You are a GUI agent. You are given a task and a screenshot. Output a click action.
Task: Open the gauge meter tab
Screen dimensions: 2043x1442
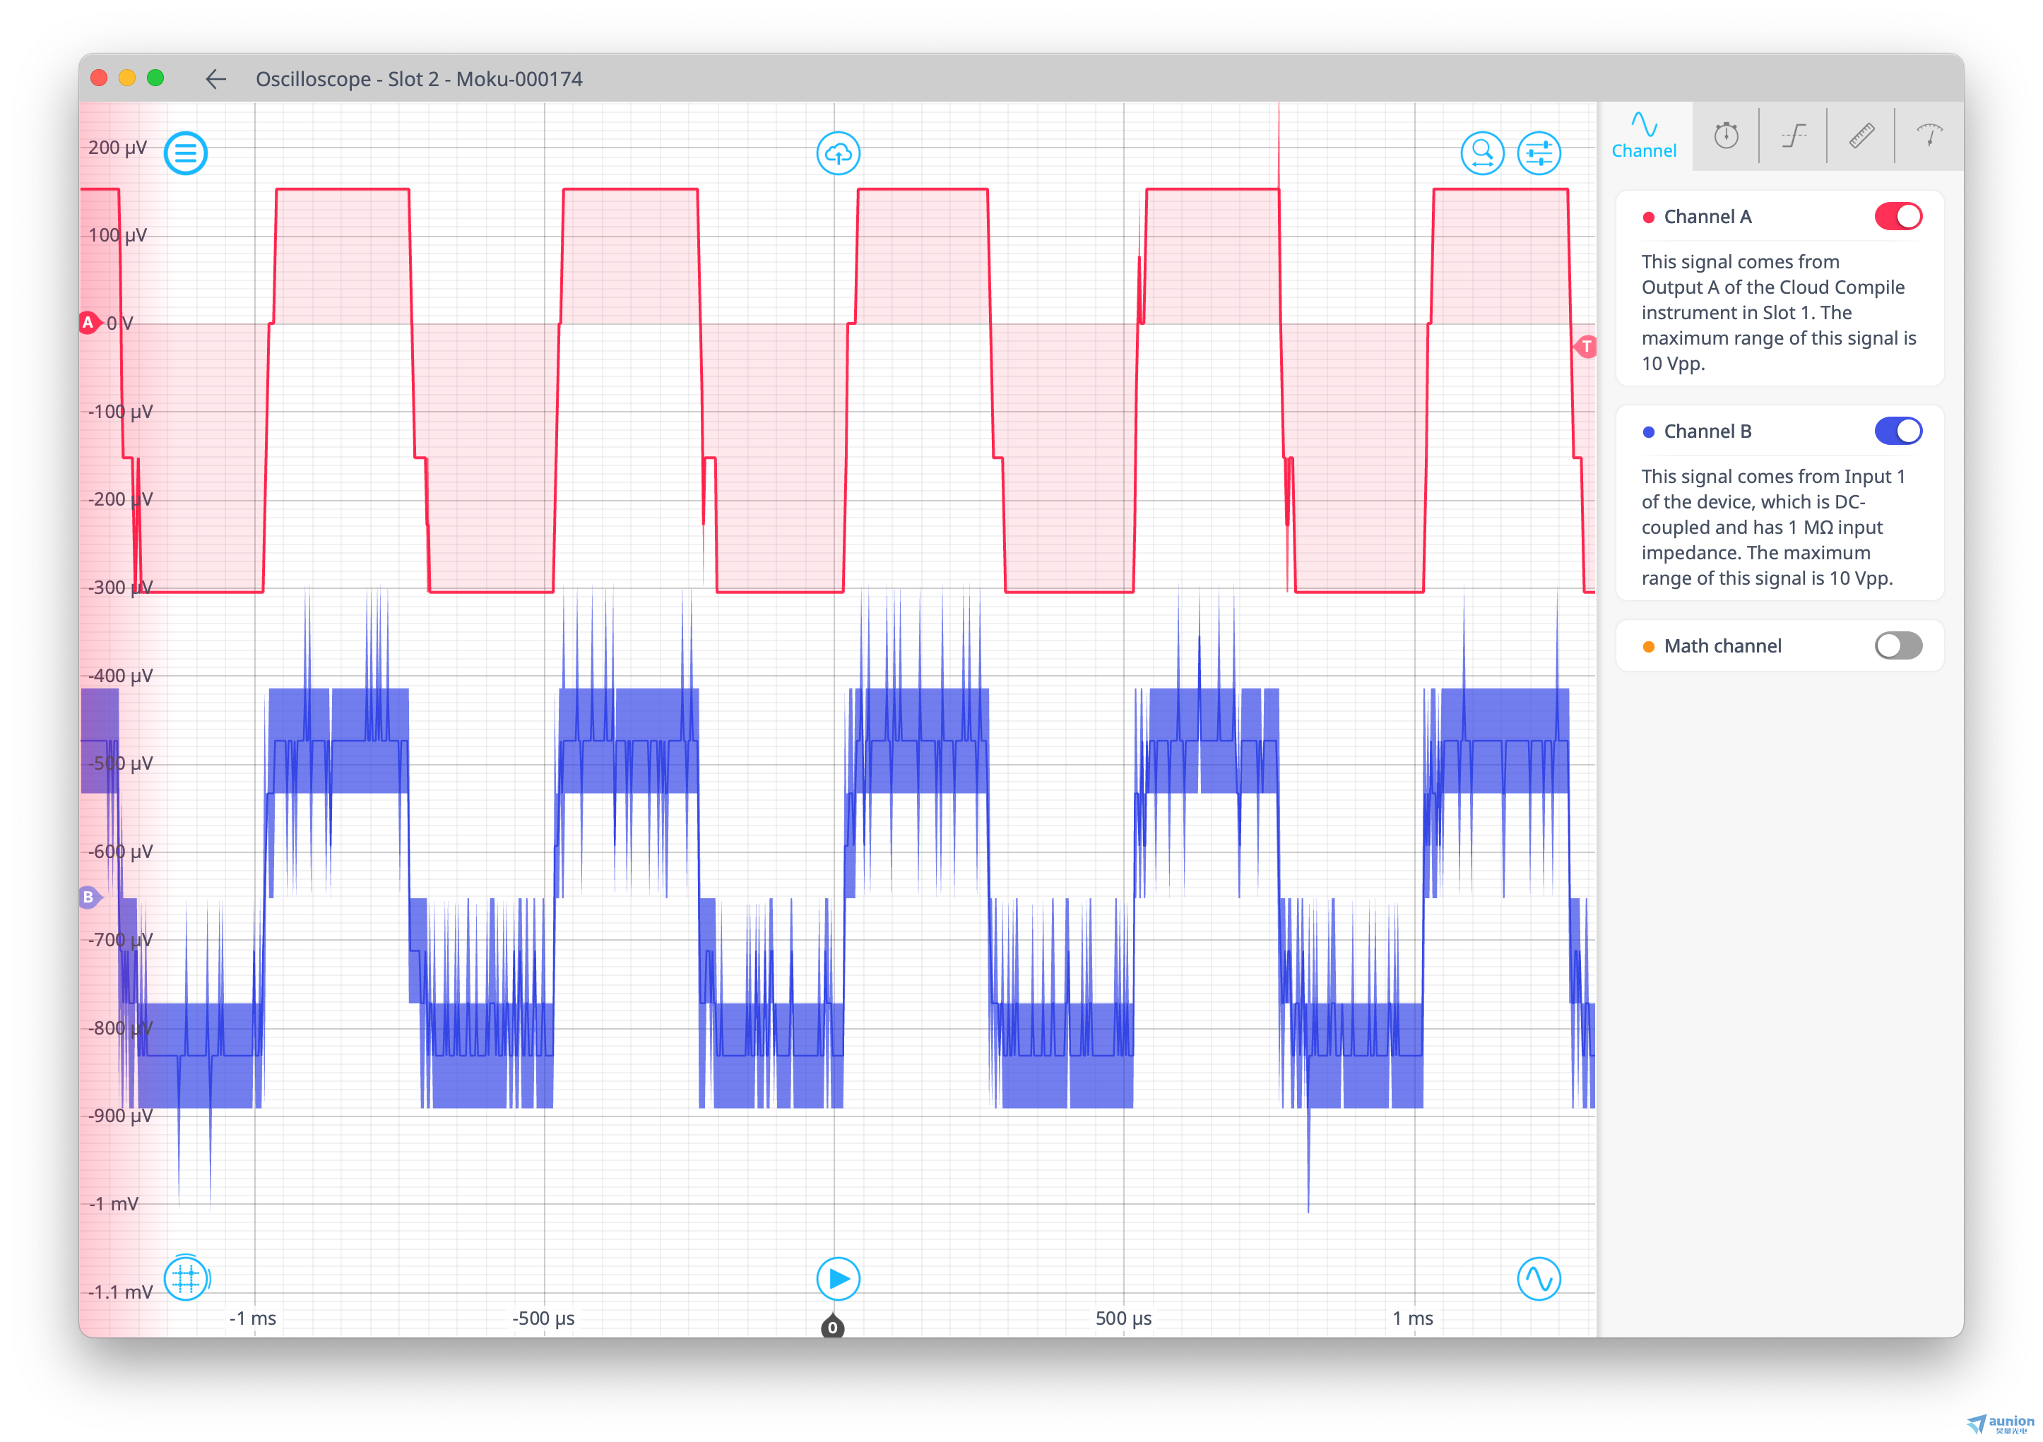[1929, 135]
